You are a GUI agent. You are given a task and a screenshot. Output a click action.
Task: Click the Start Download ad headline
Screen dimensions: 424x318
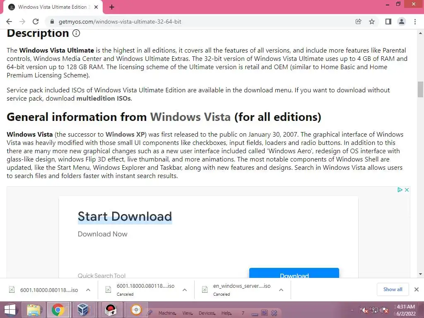pyautogui.click(x=125, y=216)
